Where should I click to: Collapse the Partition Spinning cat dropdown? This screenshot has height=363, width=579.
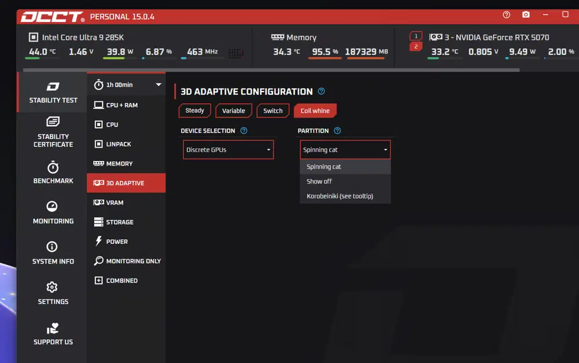click(345, 149)
